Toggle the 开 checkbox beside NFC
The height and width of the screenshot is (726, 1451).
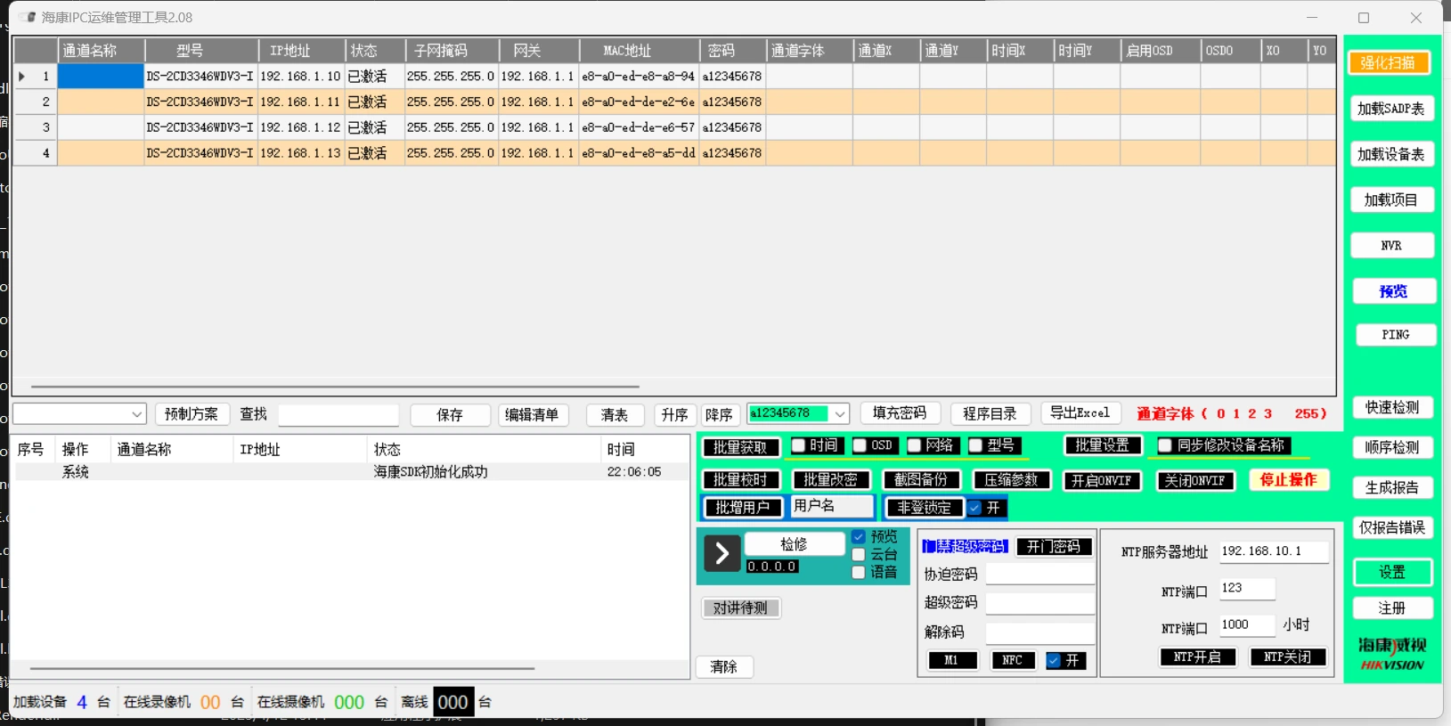1054,660
